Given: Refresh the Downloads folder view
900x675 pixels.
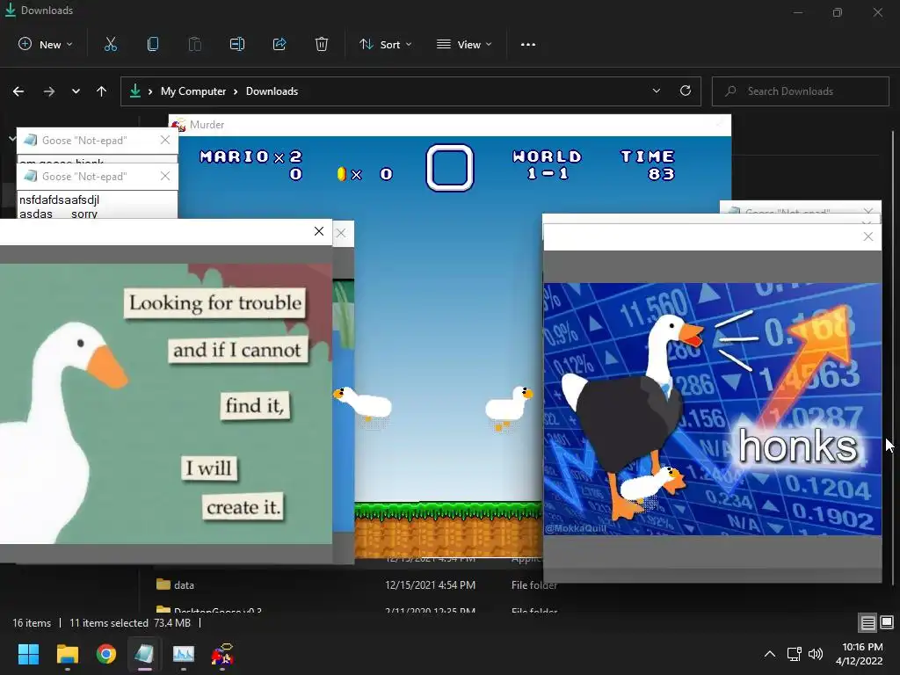Looking at the screenshot, I should (686, 91).
